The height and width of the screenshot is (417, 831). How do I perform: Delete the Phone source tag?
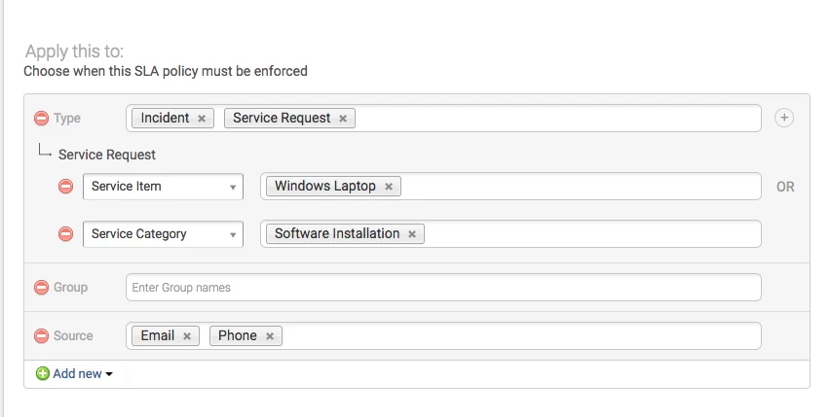270,336
